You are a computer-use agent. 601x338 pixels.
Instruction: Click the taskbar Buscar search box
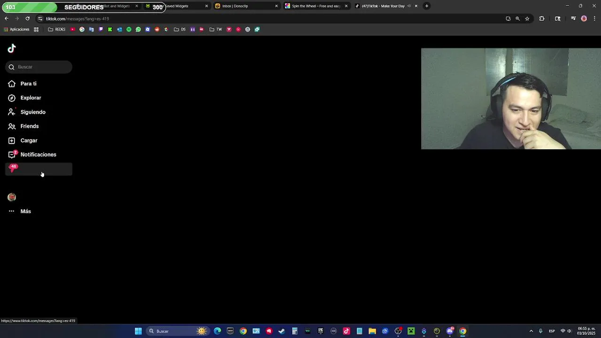pyautogui.click(x=177, y=331)
